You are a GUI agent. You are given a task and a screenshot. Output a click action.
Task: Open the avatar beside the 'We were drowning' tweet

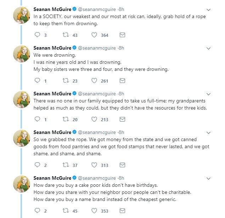click(22, 54)
